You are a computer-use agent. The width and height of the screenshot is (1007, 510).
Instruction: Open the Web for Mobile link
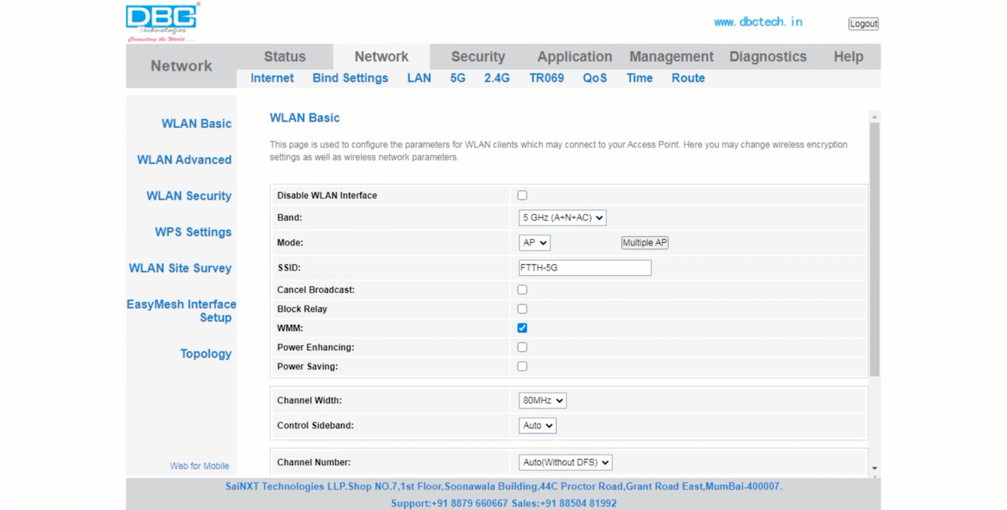(199, 466)
